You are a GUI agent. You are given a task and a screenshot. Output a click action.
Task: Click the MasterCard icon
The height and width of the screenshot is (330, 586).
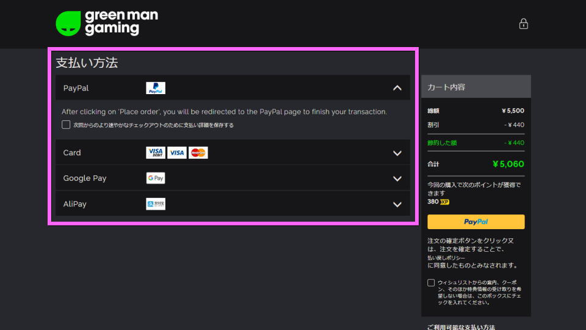[x=198, y=153]
